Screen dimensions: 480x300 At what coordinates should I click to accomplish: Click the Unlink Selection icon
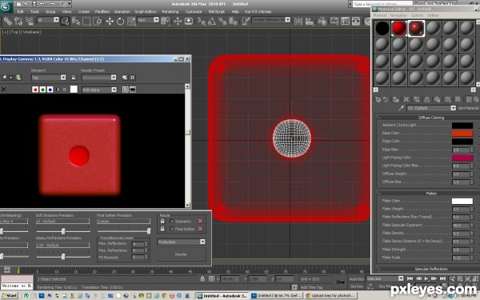pyautogui.click(x=18, y=21)
